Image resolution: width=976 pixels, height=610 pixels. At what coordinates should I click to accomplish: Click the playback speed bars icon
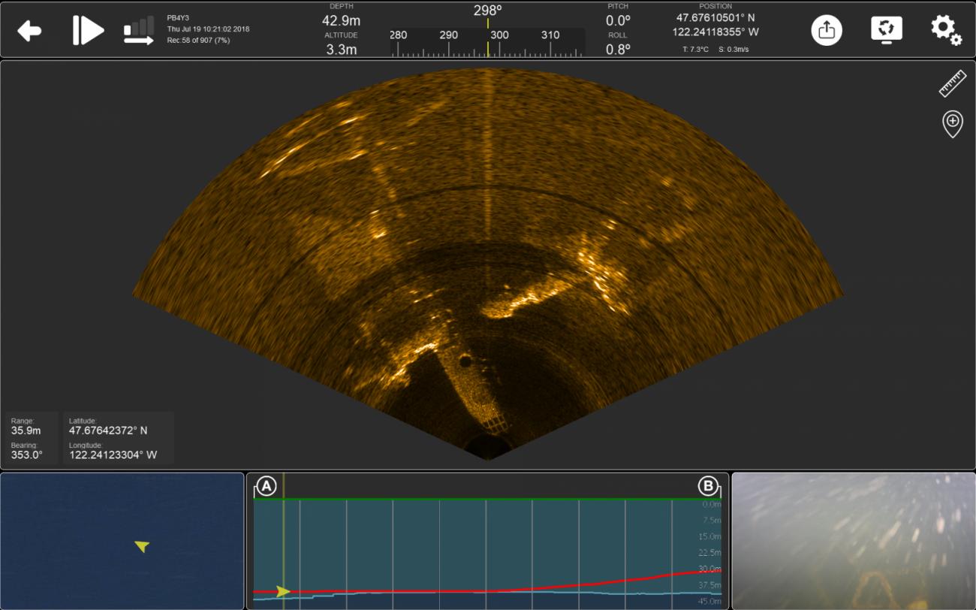click(x=139, y=31)
